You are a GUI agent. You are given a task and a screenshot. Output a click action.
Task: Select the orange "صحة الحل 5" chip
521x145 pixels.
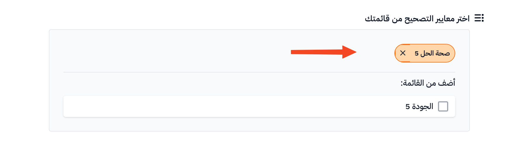pyautogui.click(x=425, y=53)
